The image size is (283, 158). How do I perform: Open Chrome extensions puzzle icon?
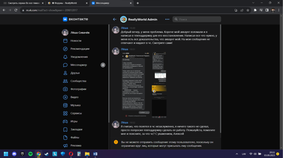pyautogui.click(x=255, y=10)
